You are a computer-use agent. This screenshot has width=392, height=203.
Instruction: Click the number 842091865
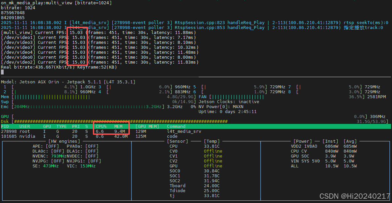click(13, 18)
